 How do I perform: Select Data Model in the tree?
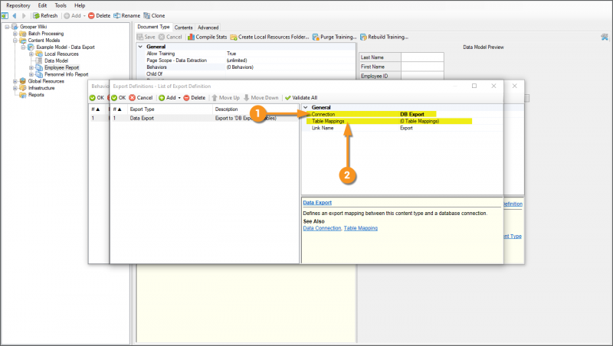click(56, 61)
